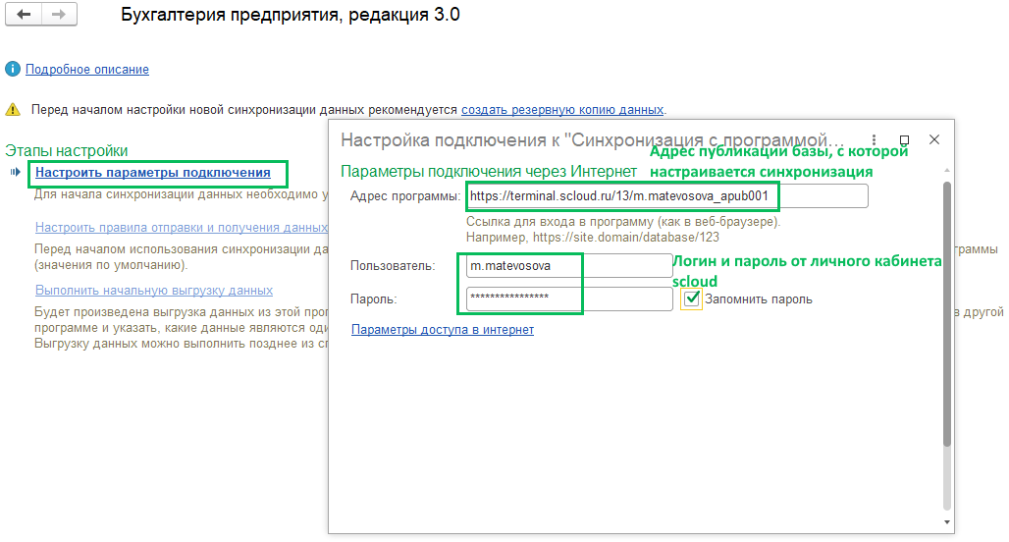Click the Этапы настройки heading
The width and height of the screenshot is (1009, 542).
pos(67,150)
